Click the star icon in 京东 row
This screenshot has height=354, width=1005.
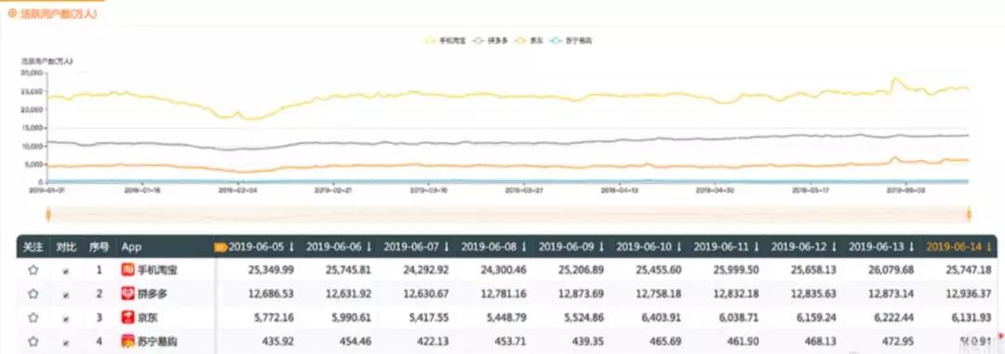click(x=33, y=318)
